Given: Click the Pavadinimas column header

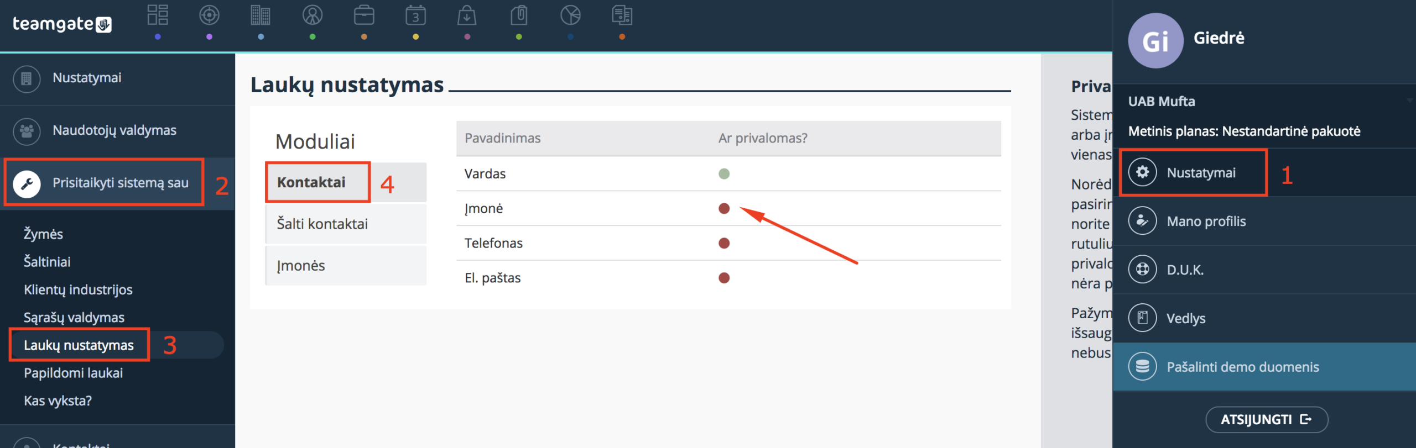Looking at the screenshot, I should click(502, 138).
